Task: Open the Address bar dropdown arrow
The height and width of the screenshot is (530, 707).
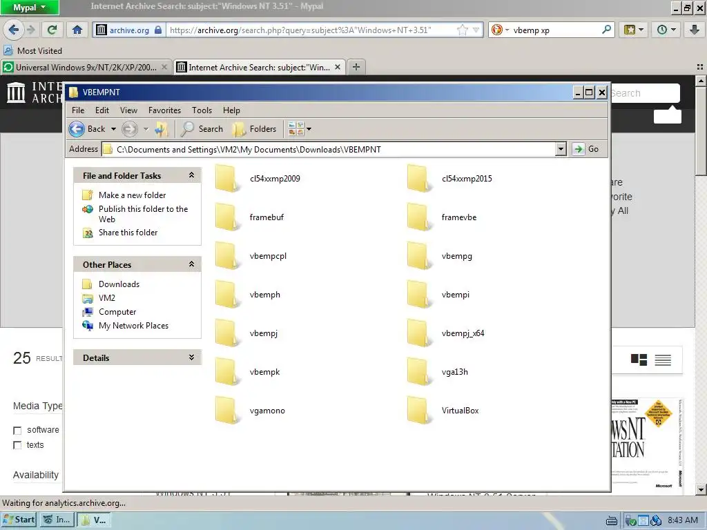Action: (561, 149)
